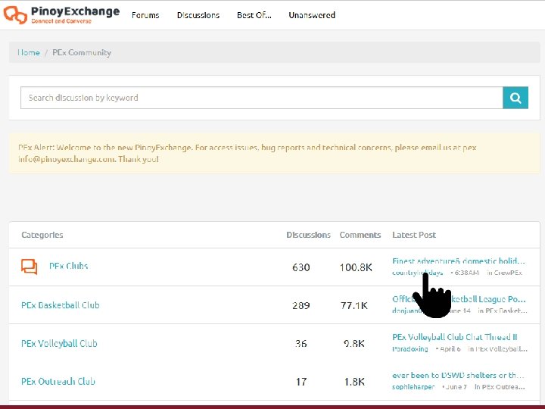This screenshot has height=409, width=545.
Task: Open the PEx Outreach Club category
Action: click(x=58, y=381)
